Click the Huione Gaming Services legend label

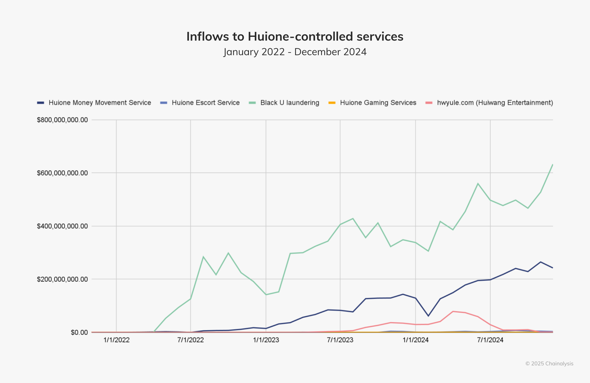point(378,103)
